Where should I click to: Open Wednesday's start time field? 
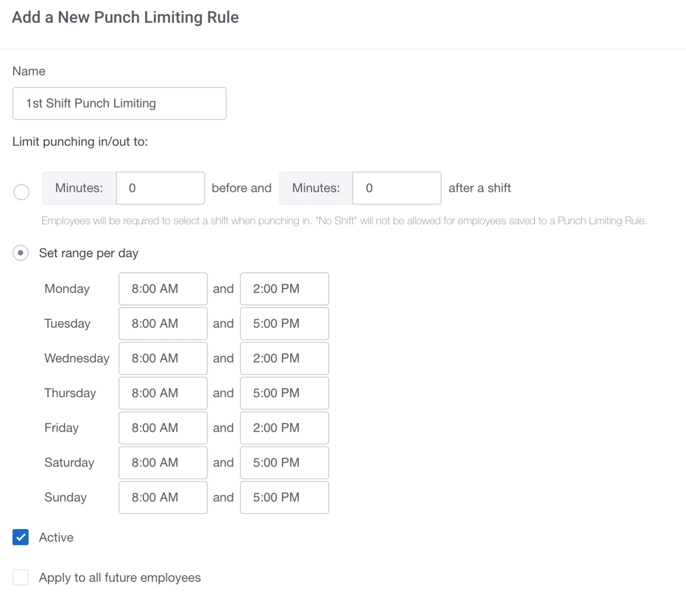click(163, 358)
